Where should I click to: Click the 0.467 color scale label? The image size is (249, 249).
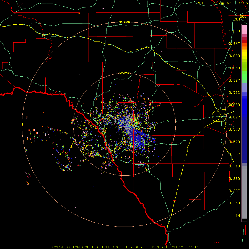(234, 154)
